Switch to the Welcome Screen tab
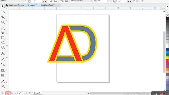This screenshot has width=169, height=95. (x=16, y=5)
